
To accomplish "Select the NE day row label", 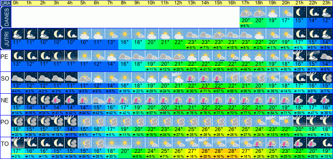I will (x=5, y=100).
